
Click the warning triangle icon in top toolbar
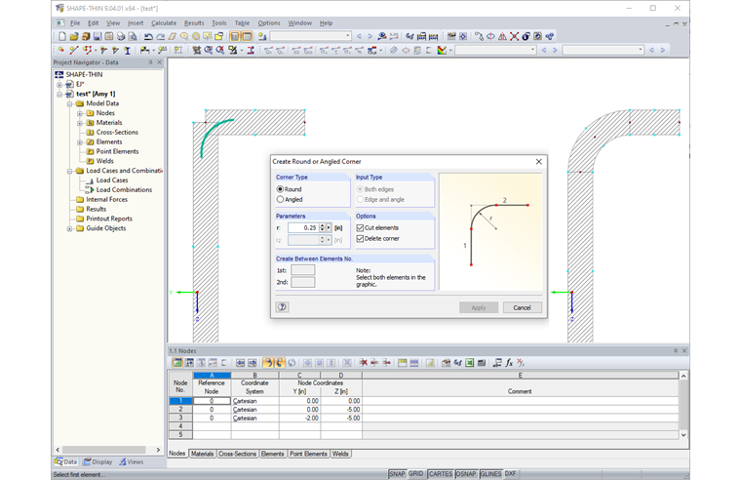point(502,36)
